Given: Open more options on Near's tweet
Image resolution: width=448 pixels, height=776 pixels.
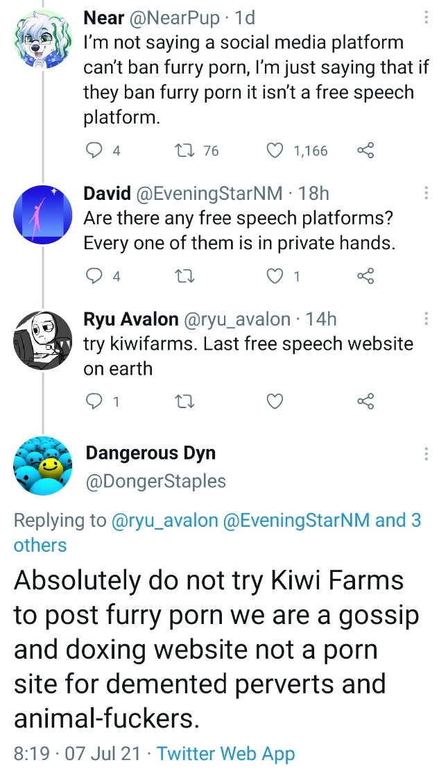Looking at the screenshot, I should coord(426,17).
